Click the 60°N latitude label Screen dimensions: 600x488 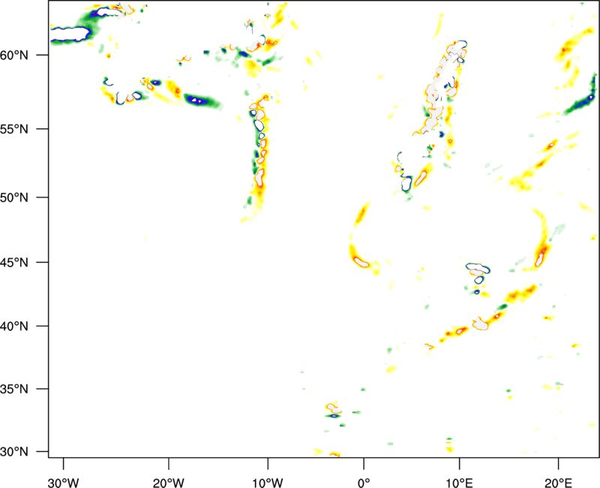pyautogui.click(x=14, y=55)
